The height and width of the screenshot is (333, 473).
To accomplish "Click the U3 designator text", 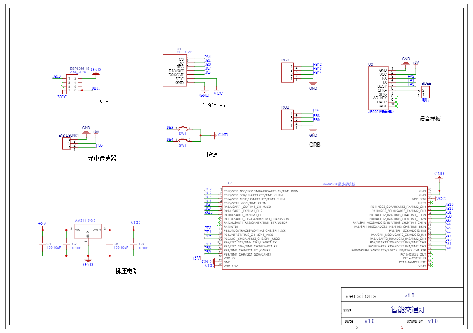I will (x=230, y=183).
